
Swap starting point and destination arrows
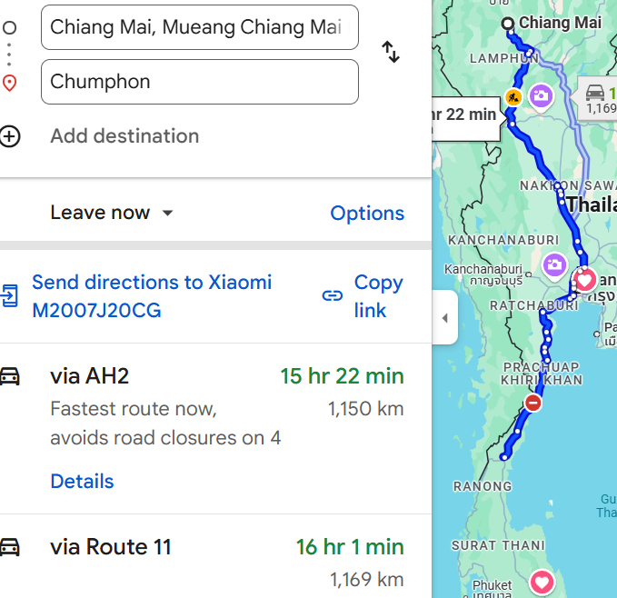391,52
